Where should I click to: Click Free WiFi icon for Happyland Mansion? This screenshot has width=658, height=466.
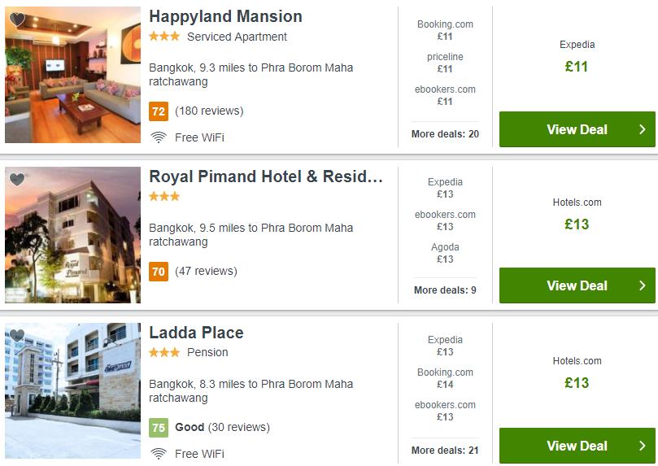[159, 137]
